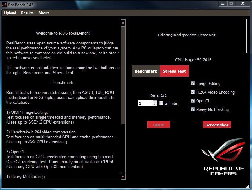Screen dimensions: 252x190
Task: Turn off Heavy Multitasking checkbox
Action: [x=193, y=109]
